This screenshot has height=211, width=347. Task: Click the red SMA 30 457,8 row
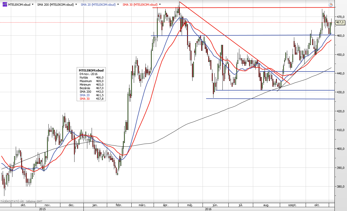pyautogui.click(x=91, y=99)
